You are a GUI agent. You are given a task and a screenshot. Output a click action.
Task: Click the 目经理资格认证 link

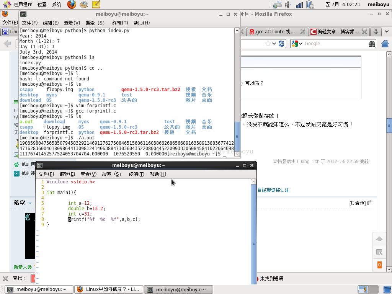click(273, 190)
